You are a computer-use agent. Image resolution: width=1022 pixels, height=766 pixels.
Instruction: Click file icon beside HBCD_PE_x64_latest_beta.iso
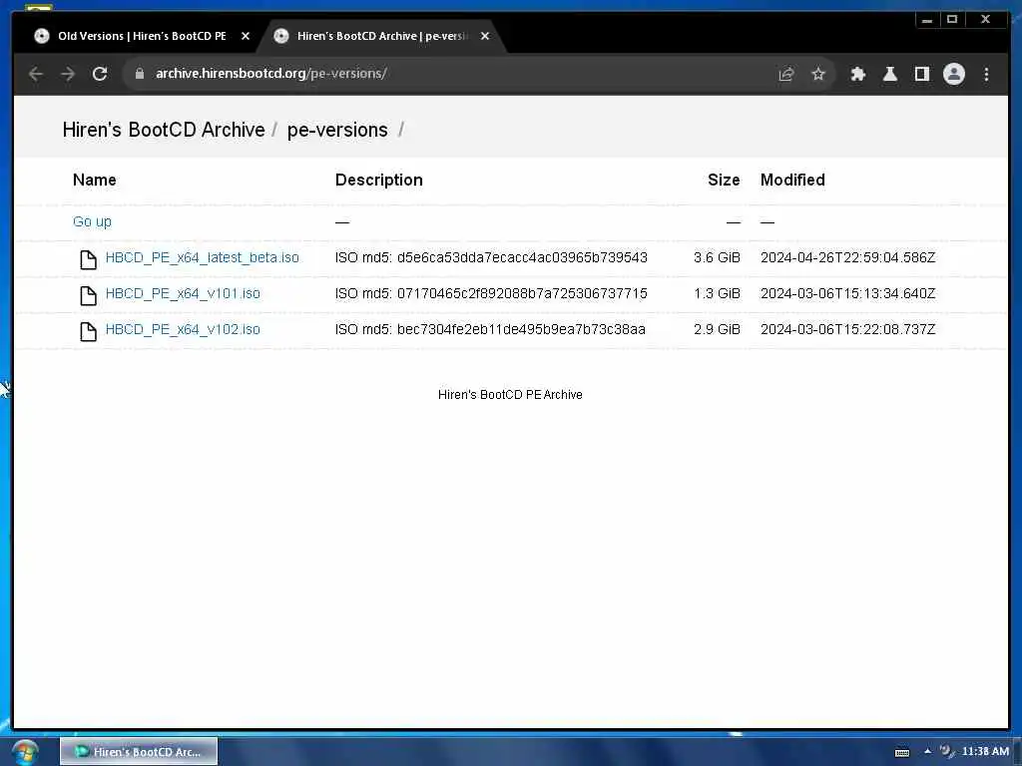(88, 259)
